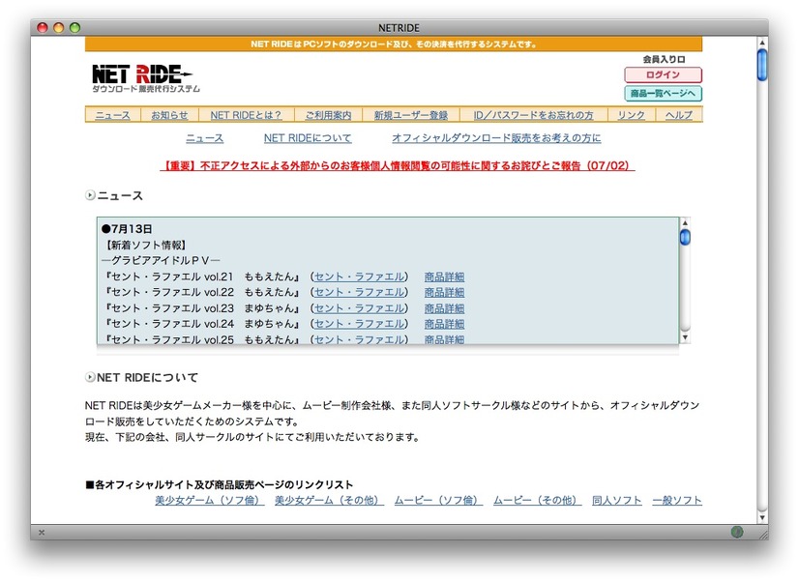Image resolution: width=799 pixels, height=582 pixels.
Task: Open 商品詳細 for vol.24 まゆちゃん
Action: tap(444, 324)
